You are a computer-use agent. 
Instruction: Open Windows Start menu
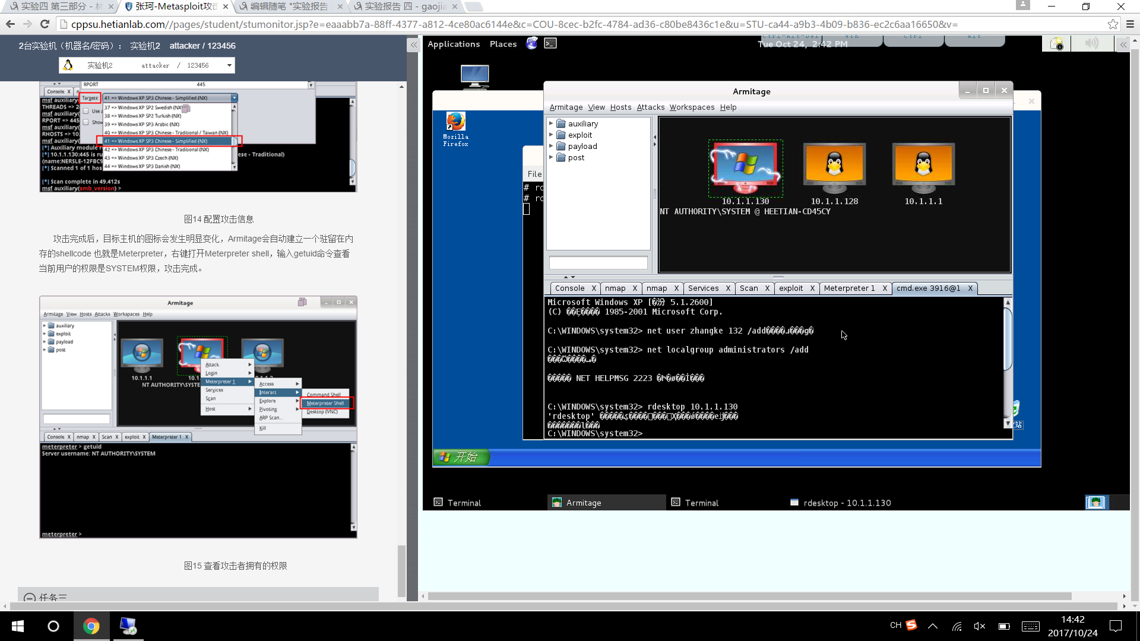(18, 626)
